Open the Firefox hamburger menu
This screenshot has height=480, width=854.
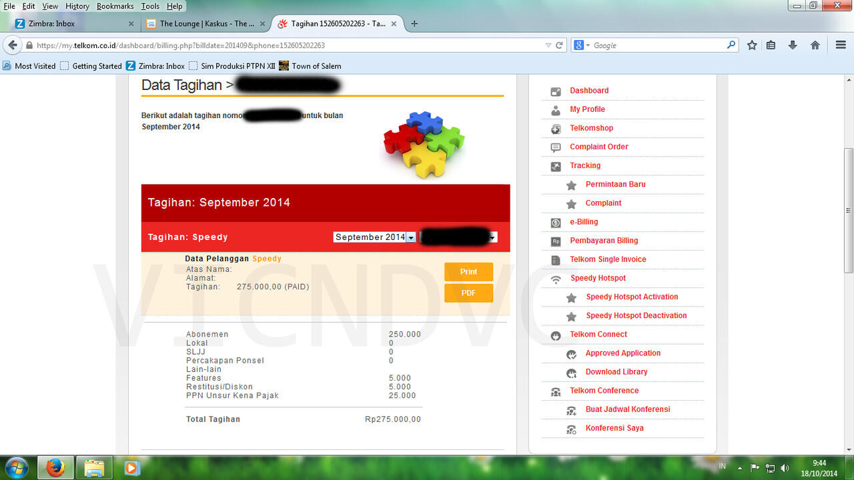(x=841, y=45)
